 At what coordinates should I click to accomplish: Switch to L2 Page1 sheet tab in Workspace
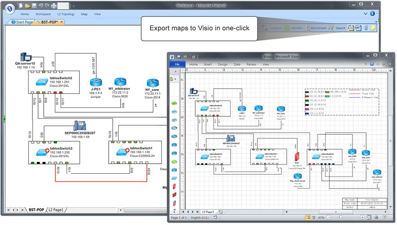(x=56, y=210)
